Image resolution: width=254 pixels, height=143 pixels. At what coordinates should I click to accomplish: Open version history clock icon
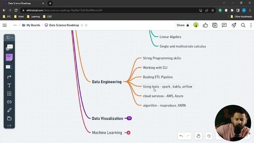pos(209,136)
